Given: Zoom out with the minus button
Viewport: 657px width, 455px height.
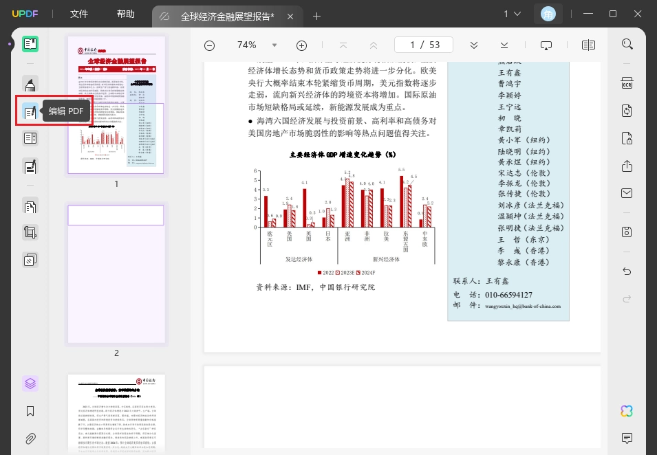Looking at the screenshot, I should [x=210, y=45].
